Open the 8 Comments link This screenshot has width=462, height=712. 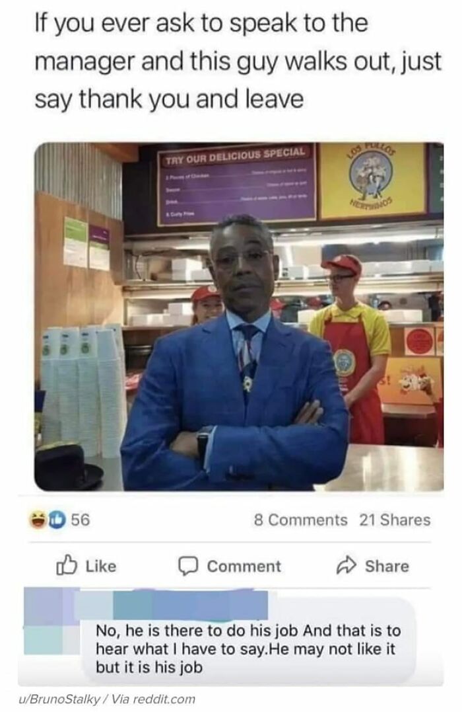pos(300,520)
